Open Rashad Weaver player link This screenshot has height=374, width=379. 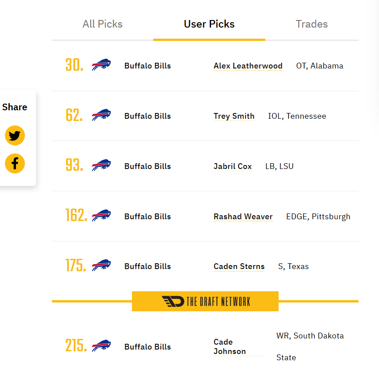[243, 217]
